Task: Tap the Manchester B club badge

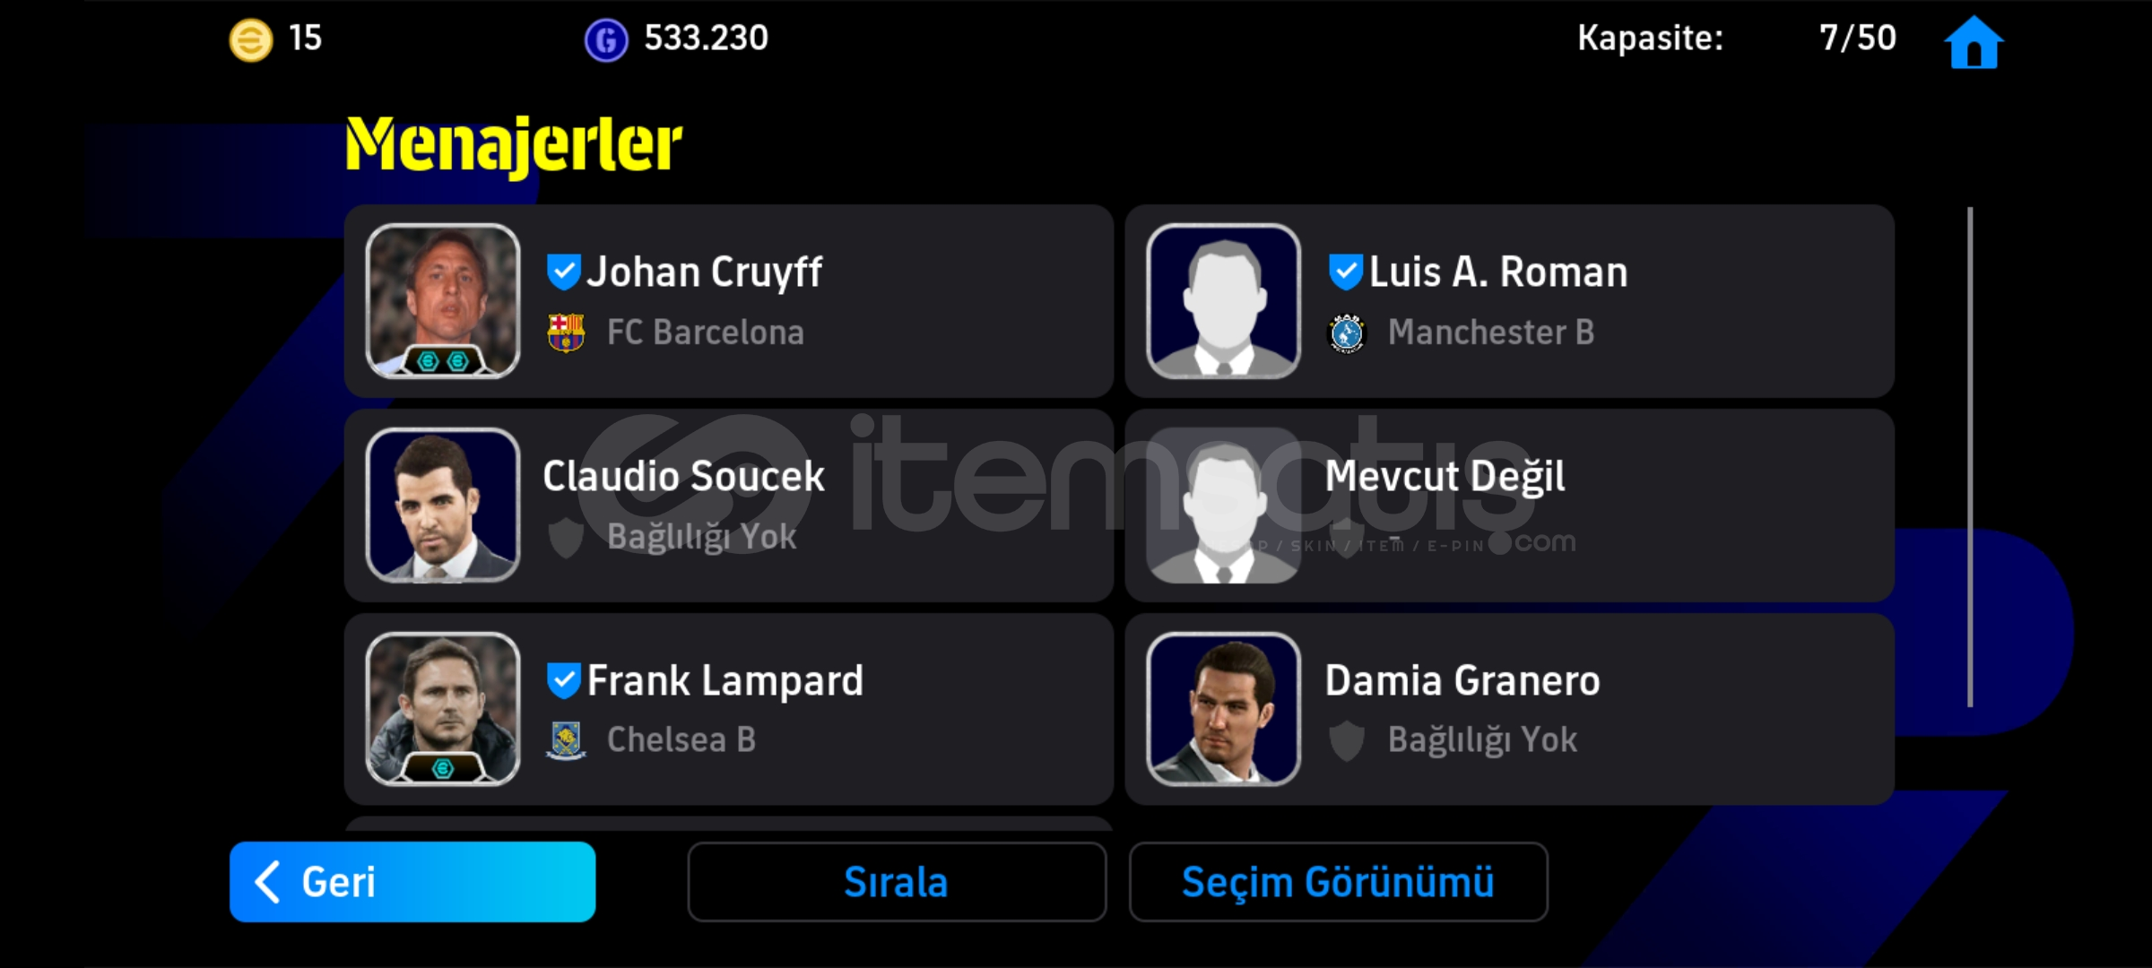Action: [1346, 333]
